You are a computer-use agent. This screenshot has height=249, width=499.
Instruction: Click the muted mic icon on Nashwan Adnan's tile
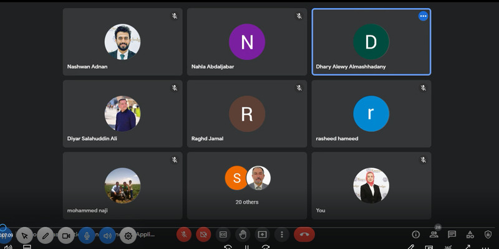point(175,16)
